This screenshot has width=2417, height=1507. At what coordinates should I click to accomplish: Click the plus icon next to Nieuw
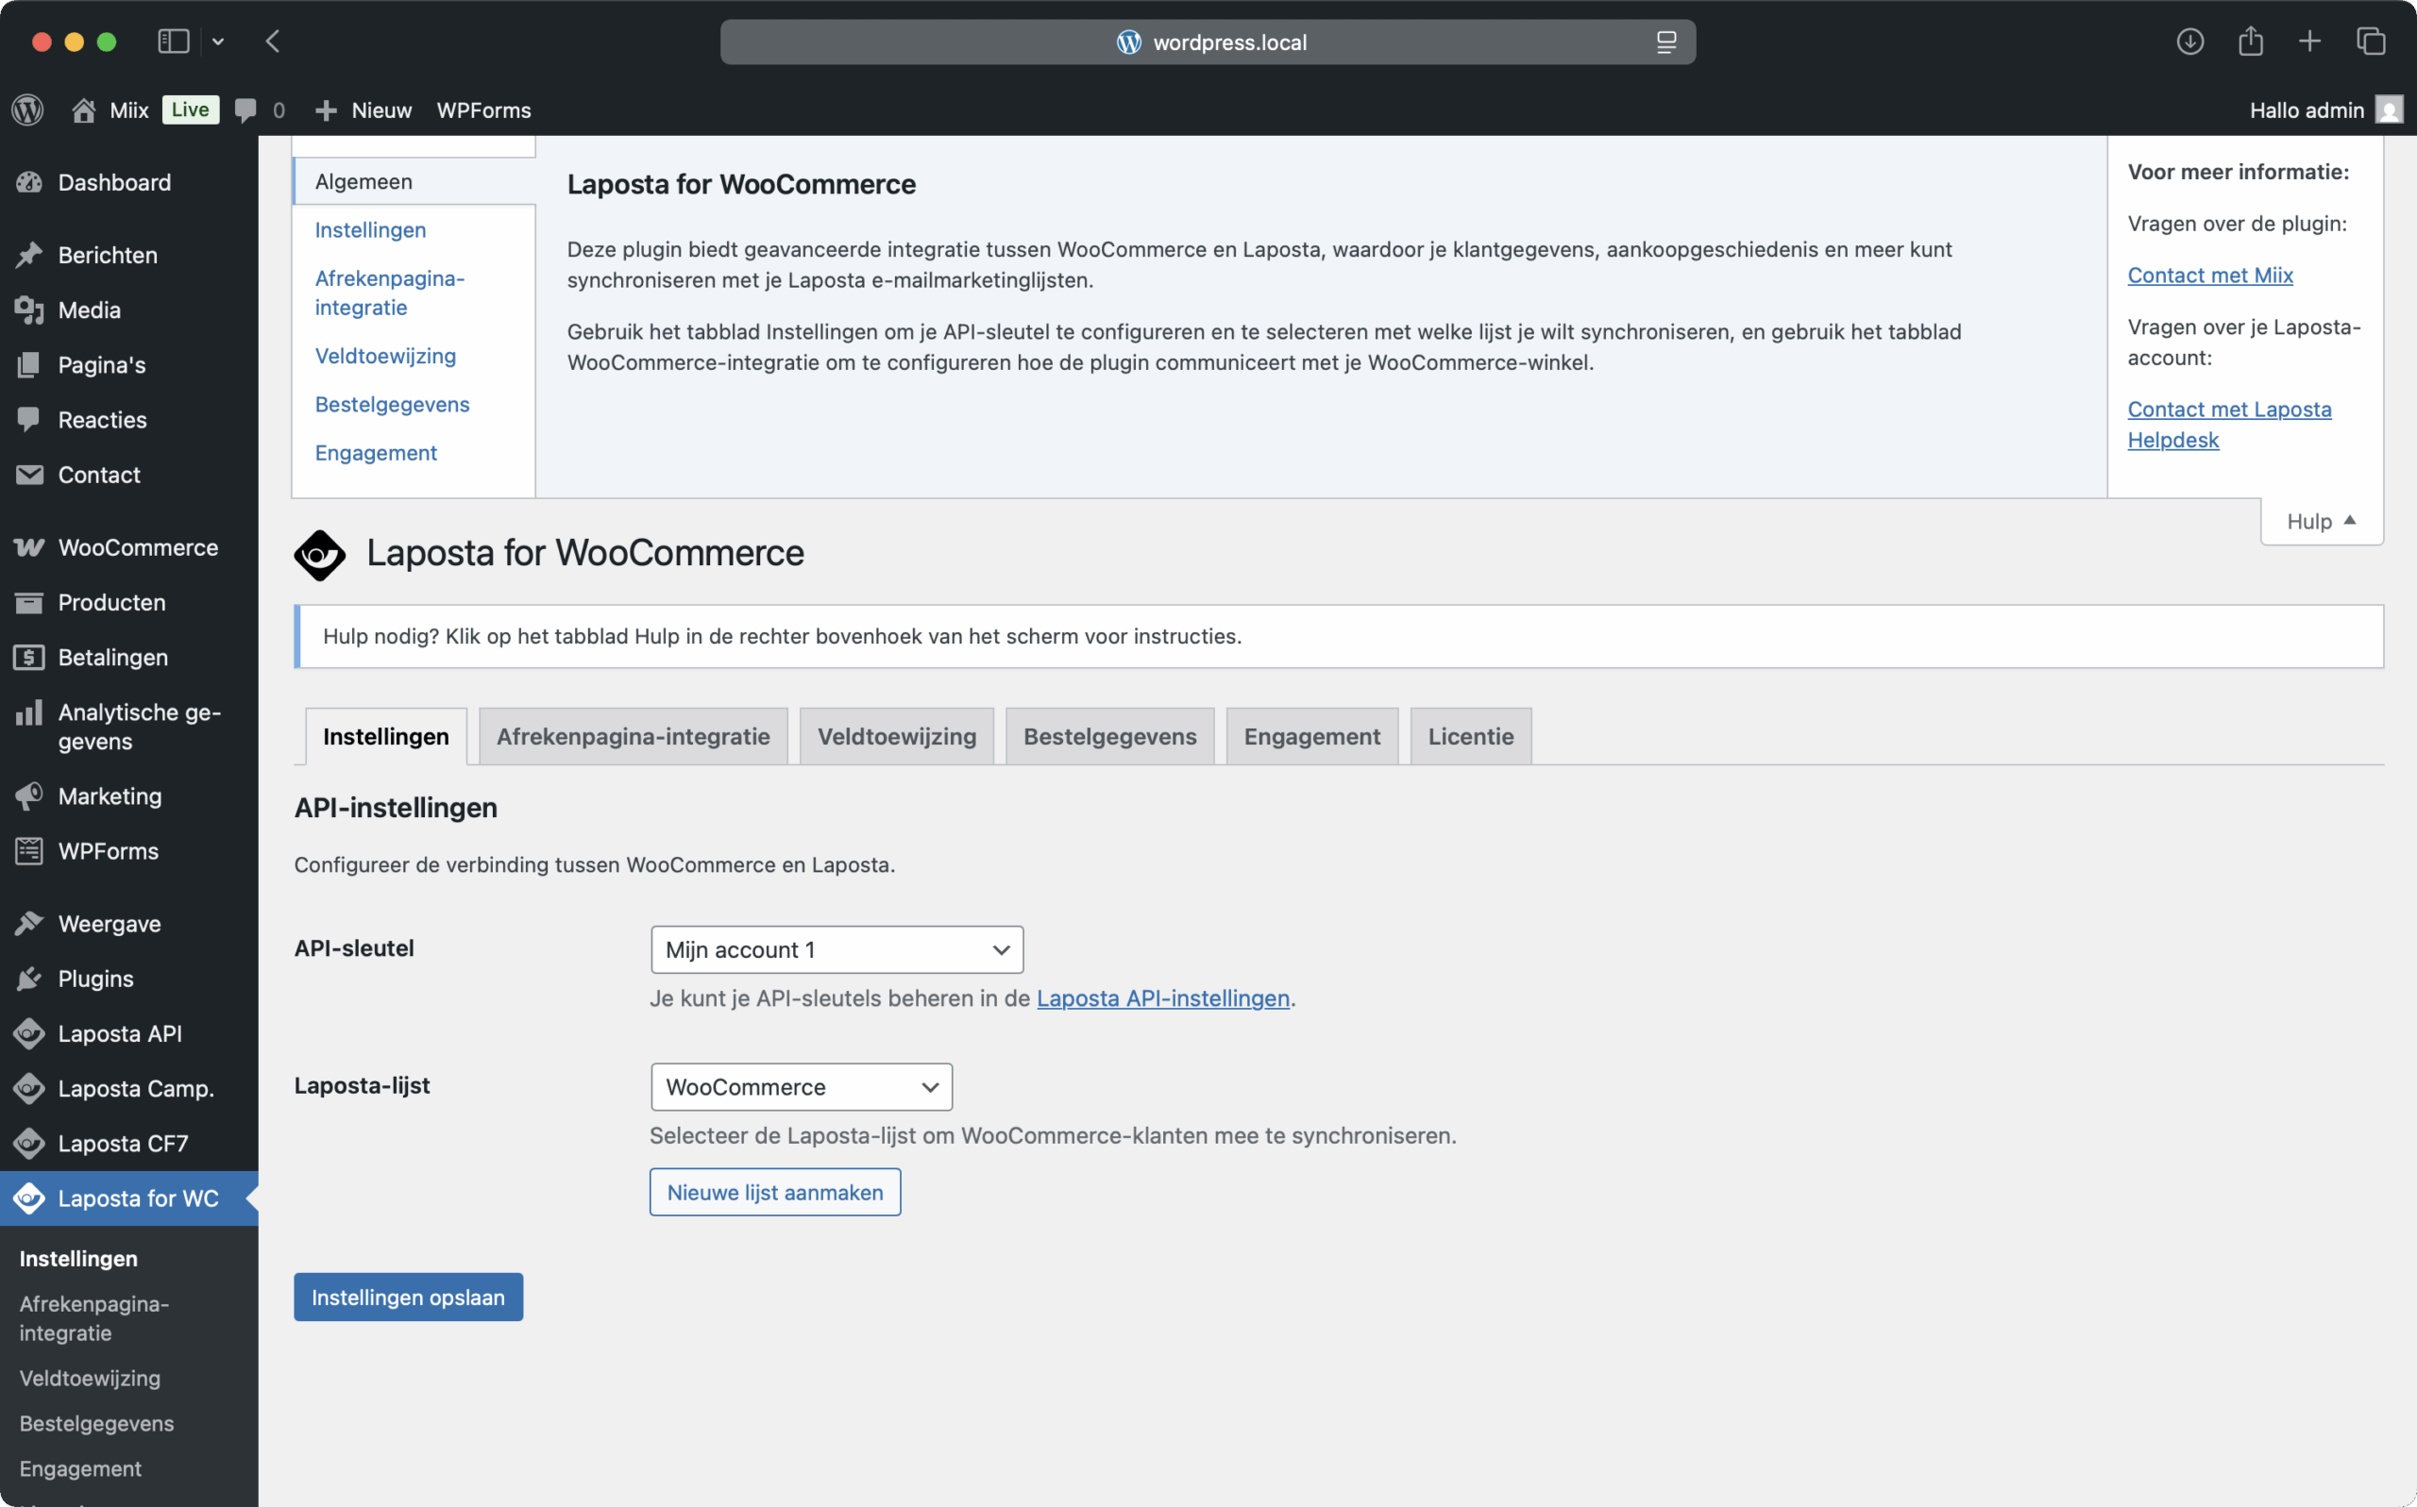coord(325,110)
